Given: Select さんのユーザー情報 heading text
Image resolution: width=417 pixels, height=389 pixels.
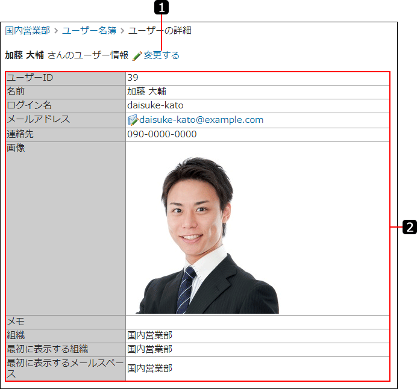Looking at the screenshot, I should 88,55.
